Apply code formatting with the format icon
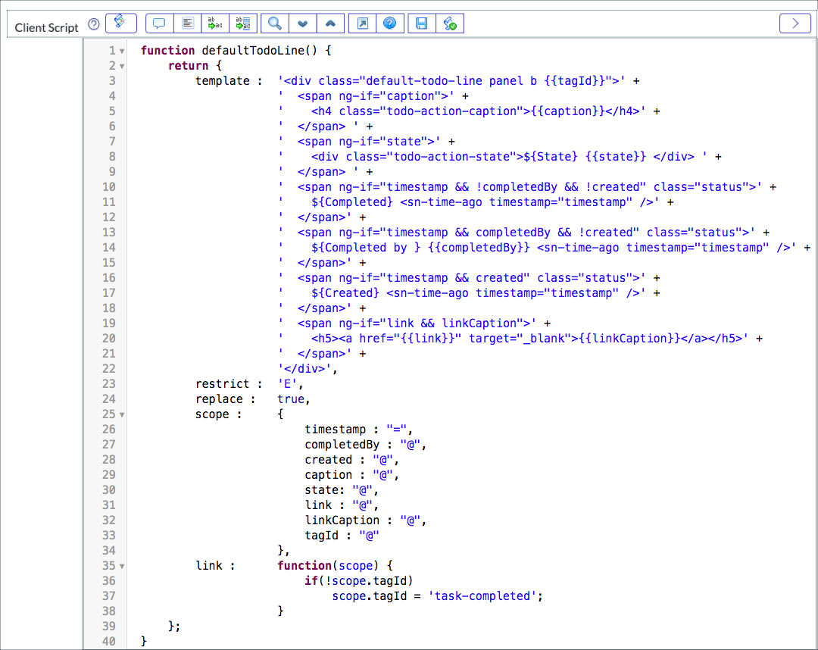The image size is (818, 650). [187, 23]
